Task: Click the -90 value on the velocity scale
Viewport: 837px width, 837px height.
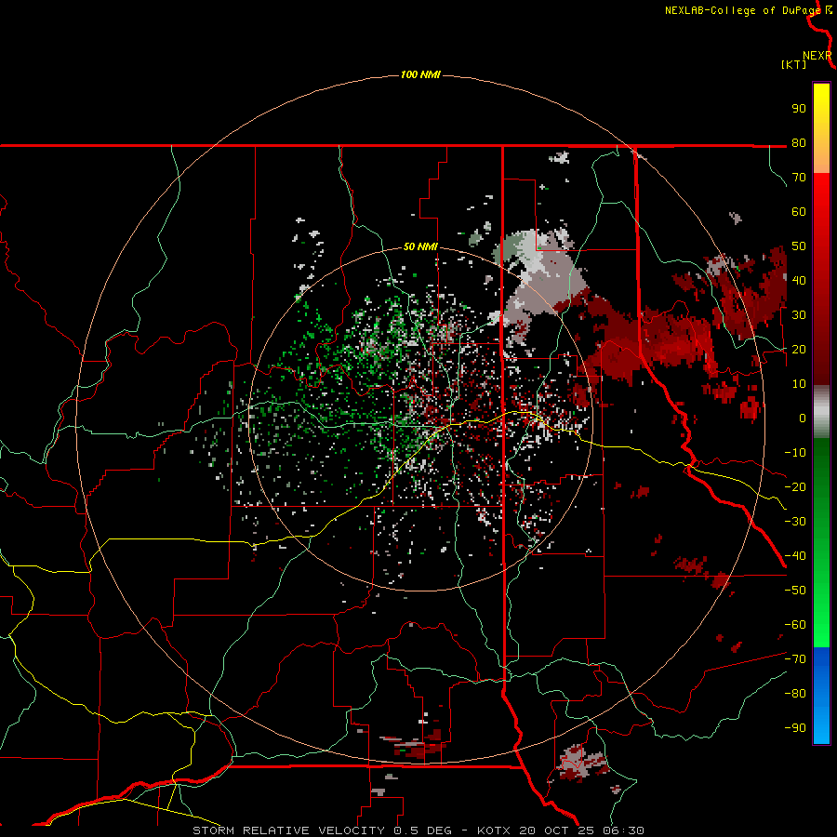Action: 795,728
